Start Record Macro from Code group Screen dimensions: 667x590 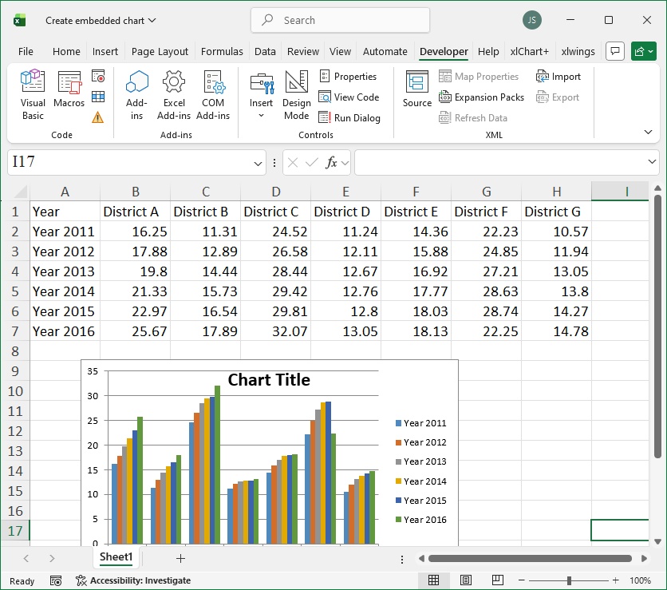coord(98,77)
